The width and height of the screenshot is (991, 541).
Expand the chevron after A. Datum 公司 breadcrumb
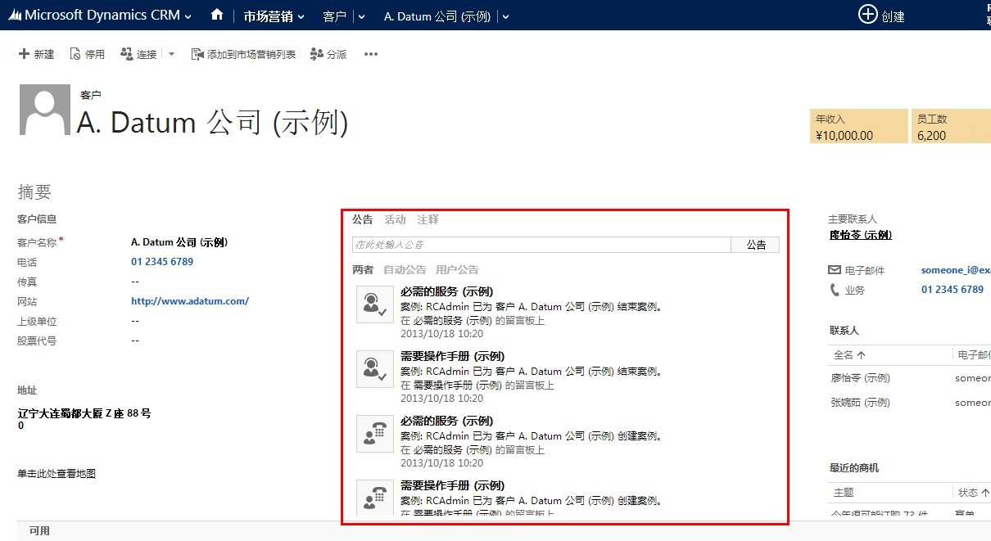click(505, 16)
